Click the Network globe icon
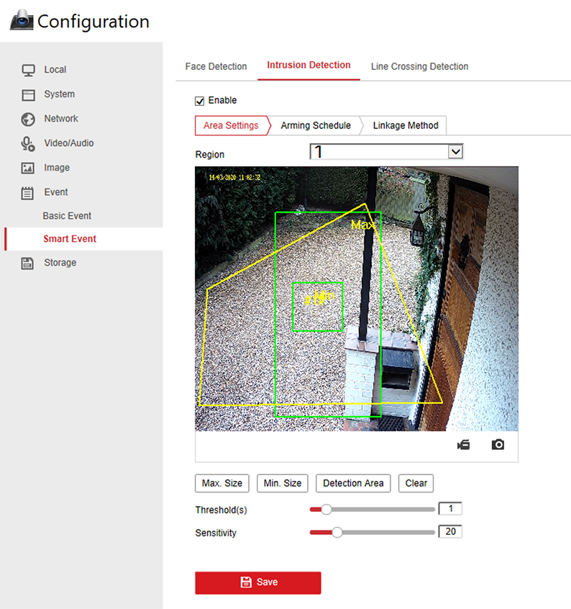The image size is (571, 609). (28, 119)
